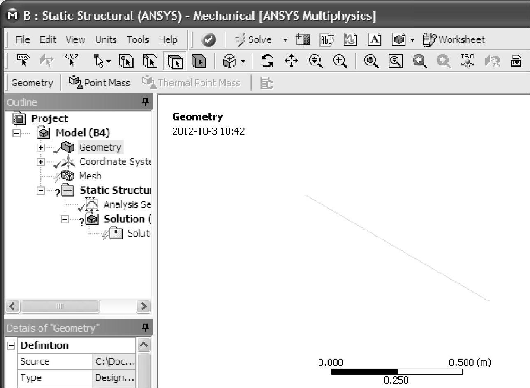
Task: Click the icon right of Thermal Point Mass
Action: click(267, 83)
